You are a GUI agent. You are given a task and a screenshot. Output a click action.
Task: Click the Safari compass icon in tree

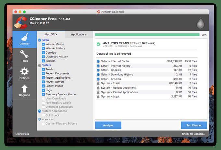(x=39, y=40)
